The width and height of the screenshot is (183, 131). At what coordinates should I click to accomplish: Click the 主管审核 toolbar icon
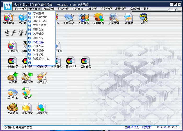[68, 19]
